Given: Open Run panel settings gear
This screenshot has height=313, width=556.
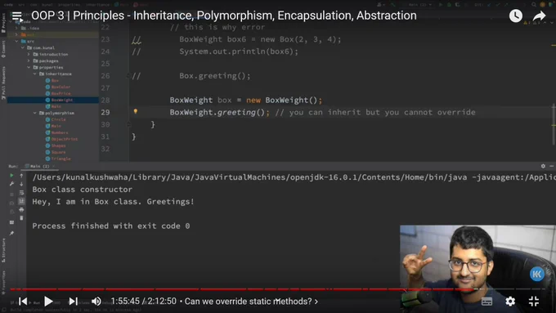Looking at the screenshot, I should (543, 166).
